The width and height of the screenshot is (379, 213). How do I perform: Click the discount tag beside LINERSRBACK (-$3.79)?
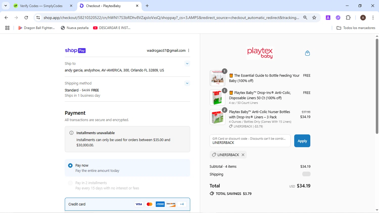click(231, 126)
